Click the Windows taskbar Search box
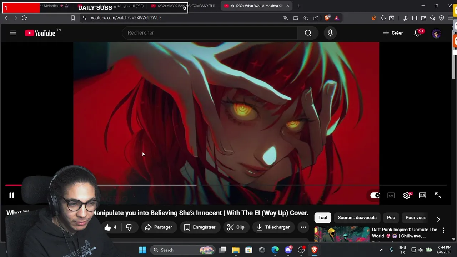457x257 pixels. tap(183, 250)
